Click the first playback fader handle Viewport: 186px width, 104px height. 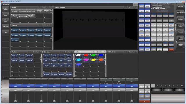tap(15, 101)
